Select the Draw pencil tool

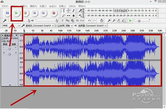click(74, 11)
